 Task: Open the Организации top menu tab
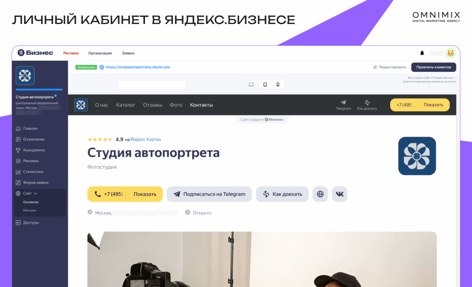tap(100, 53)
